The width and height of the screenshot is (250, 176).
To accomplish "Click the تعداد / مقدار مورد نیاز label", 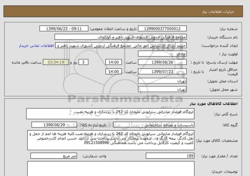I will 220,156.
